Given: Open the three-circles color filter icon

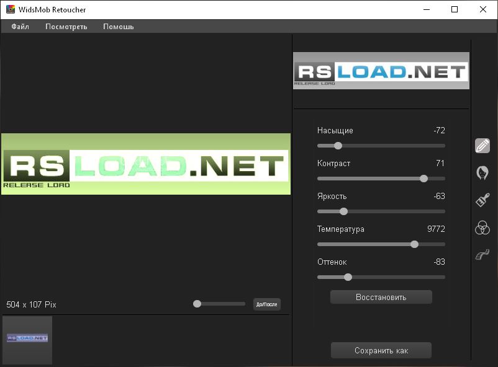Looking at the screenshot, I should [x=482, y=228].
